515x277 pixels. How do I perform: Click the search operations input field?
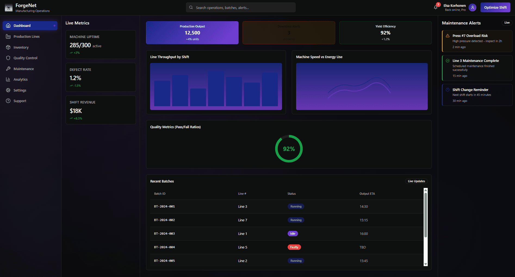tap(240, 7)
